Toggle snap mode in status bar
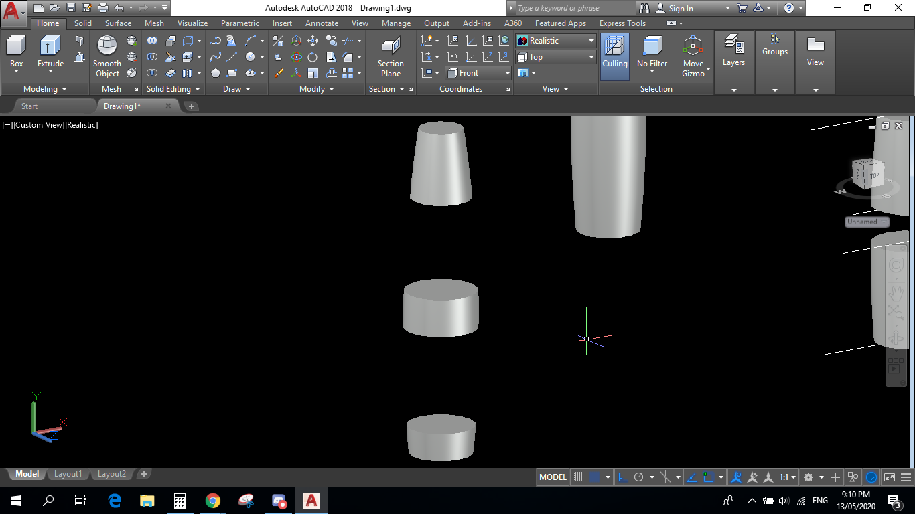The height and width of the screenshot is (514, 915). [x=594, y=477]
